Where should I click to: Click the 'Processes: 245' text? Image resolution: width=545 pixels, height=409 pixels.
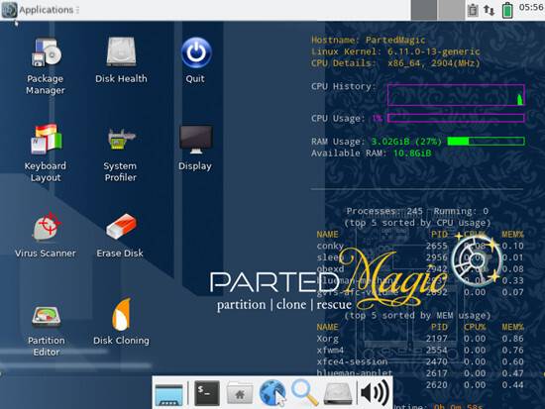point(384,211)
